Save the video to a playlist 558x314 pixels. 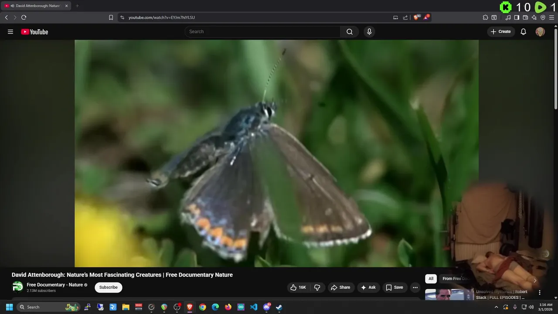394,287
